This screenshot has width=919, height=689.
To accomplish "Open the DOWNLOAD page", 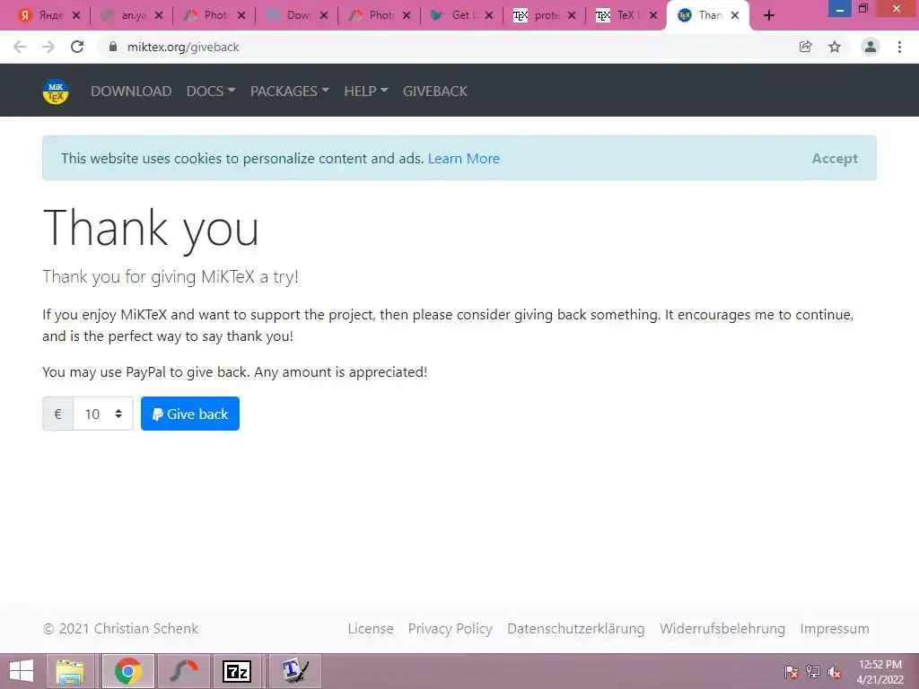I will (x=131, y=92).
